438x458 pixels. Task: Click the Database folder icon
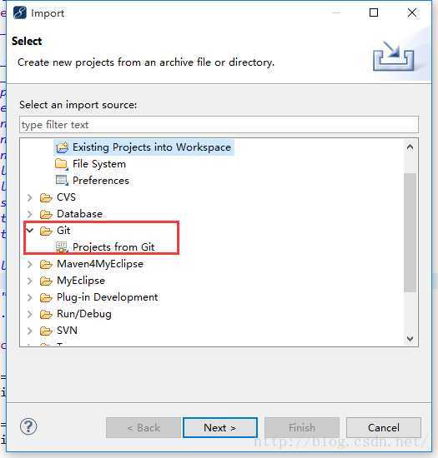(x=46, y=214)
